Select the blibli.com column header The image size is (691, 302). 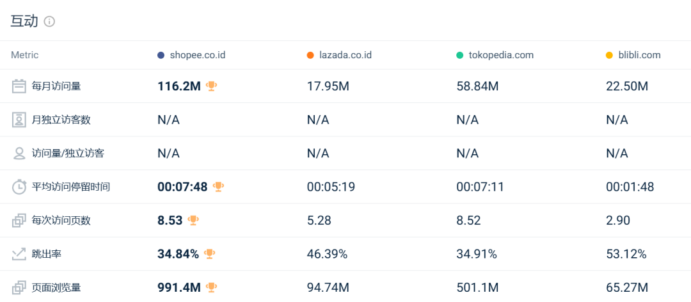(x=639, y=55)
